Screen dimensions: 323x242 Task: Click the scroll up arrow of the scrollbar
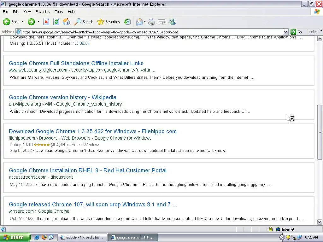(x=320, y=38)
